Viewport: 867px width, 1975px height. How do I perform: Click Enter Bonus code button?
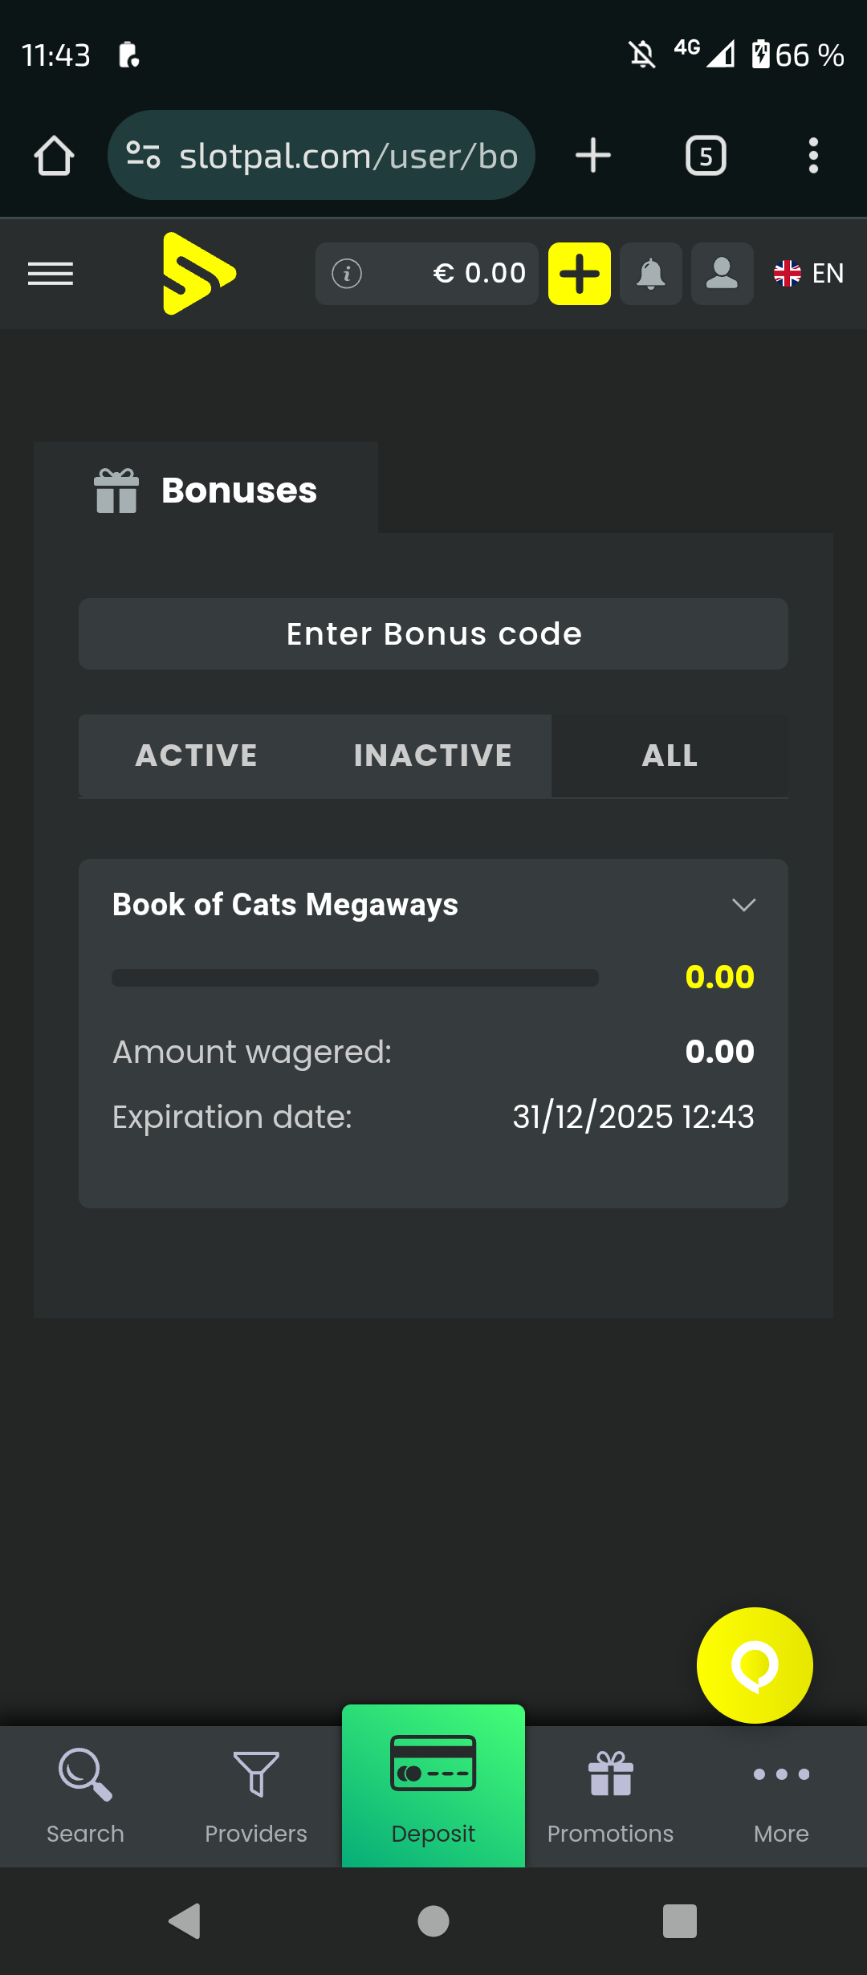(433, 634)
